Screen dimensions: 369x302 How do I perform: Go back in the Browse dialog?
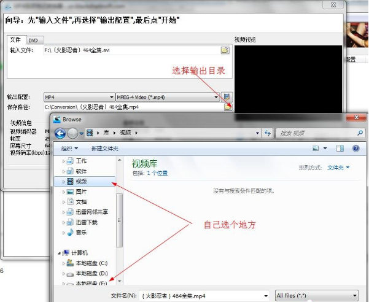60,133
